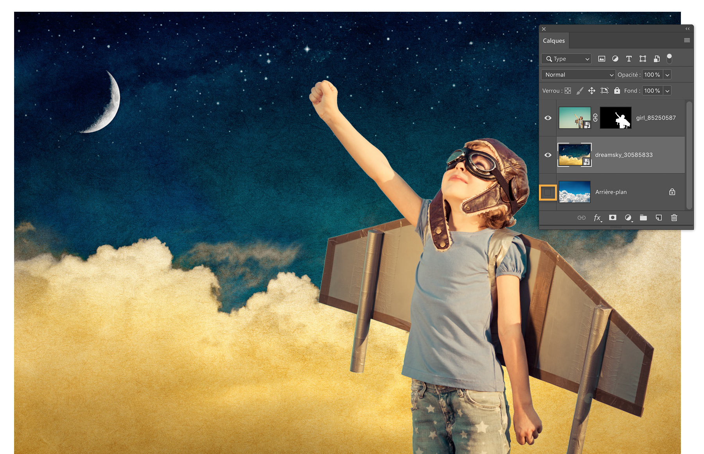Select Arrière-plan layer thumbnail
704x454 pixels.
pos(575,192)
